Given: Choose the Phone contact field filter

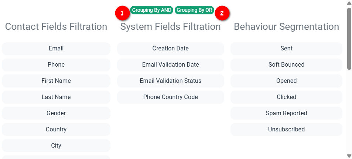Looking at the screenshot, I should (56, 65).
